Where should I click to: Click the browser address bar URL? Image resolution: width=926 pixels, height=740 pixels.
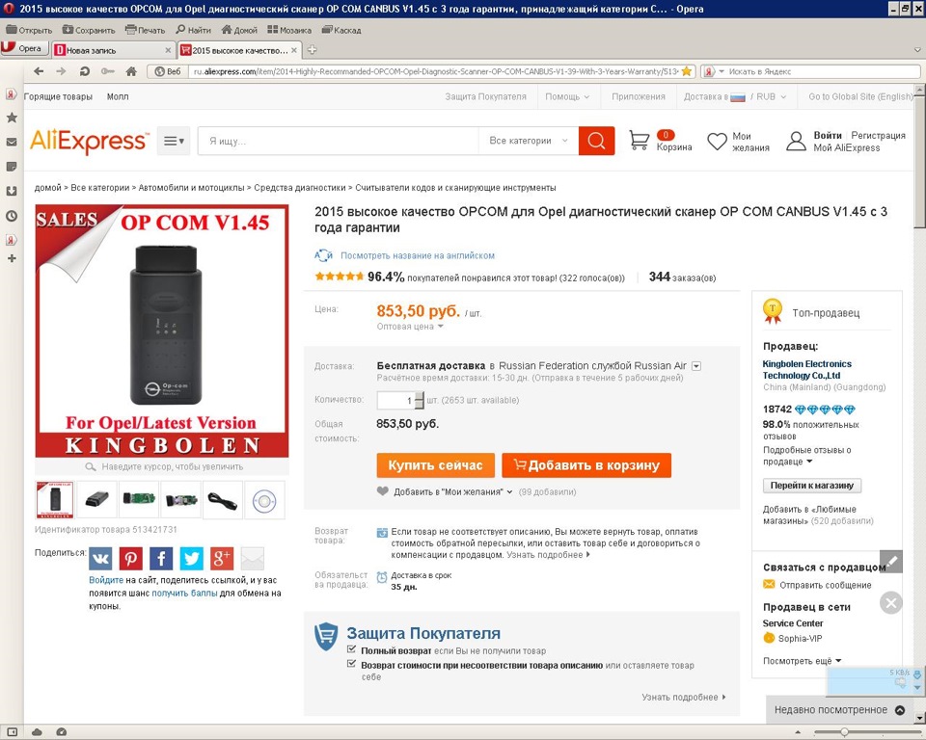[436, 71]
